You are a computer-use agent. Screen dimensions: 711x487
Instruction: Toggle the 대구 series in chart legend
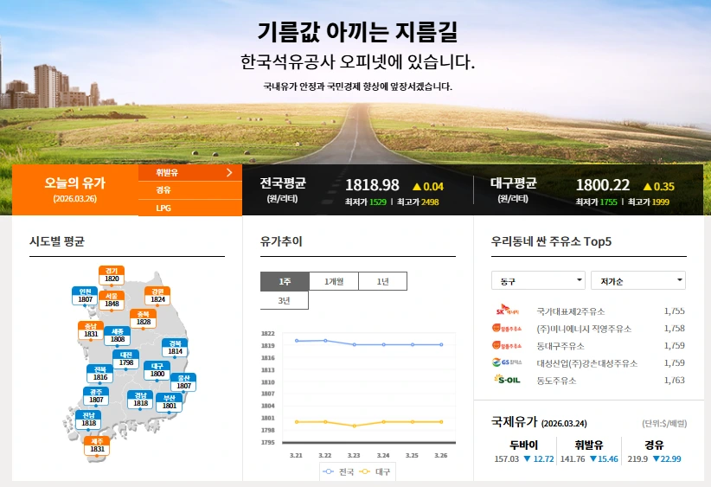pos(375,472)
